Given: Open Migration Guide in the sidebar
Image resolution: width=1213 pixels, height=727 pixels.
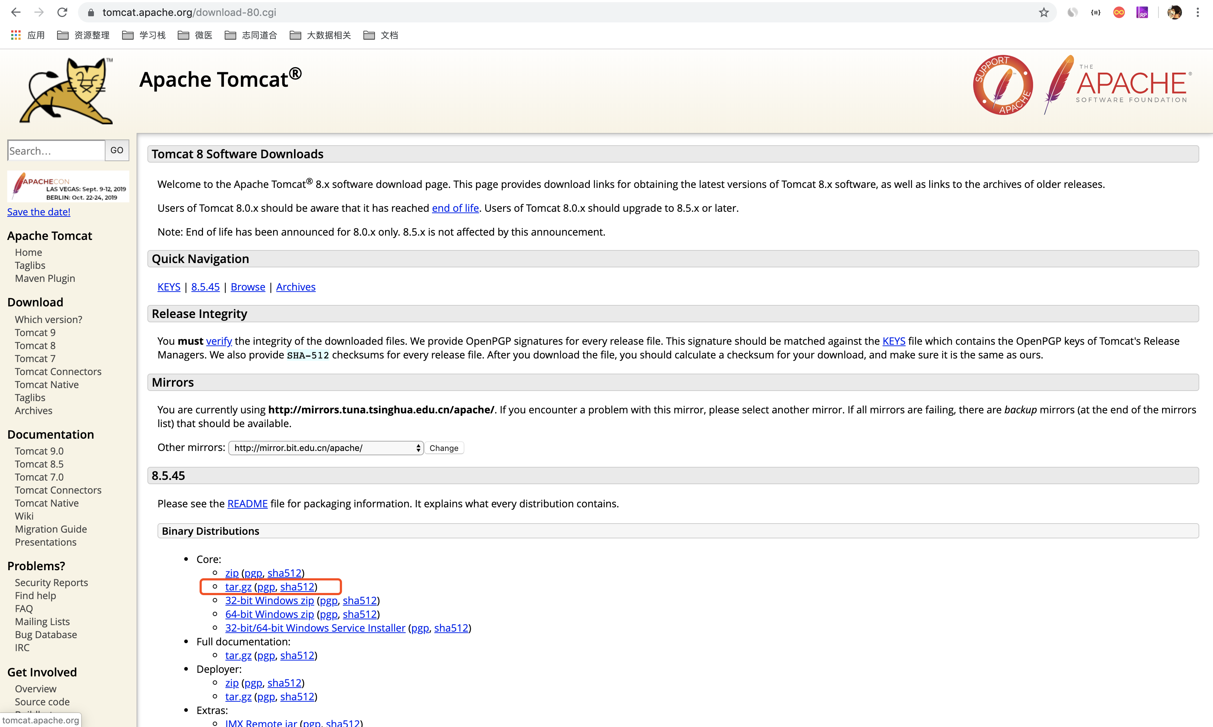Looking at the screenshot, I should click(x=51, y=529).
